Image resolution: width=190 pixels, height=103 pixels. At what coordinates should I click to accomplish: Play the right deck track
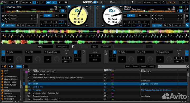point(146,15)
